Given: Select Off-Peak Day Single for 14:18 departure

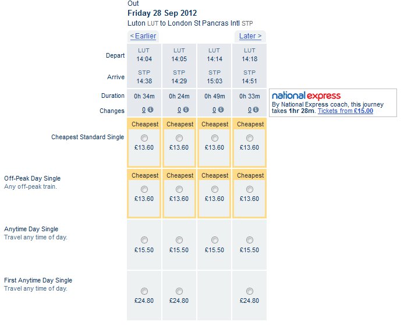Looking at the screenshot, I should (249, 189).
